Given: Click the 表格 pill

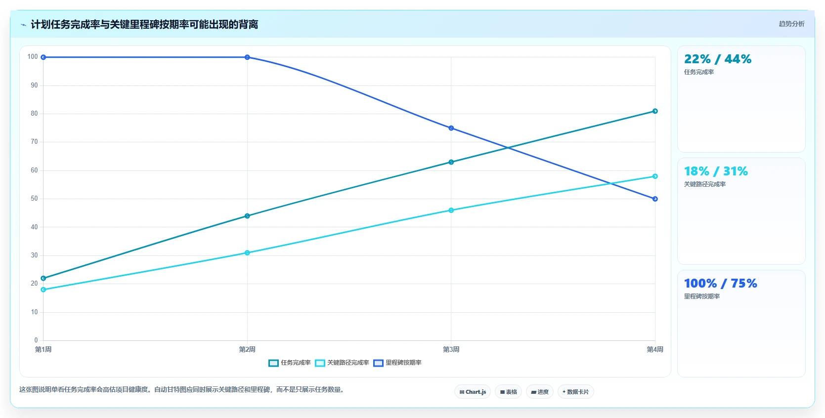Looking at the screenshot, I should (508, 392).
